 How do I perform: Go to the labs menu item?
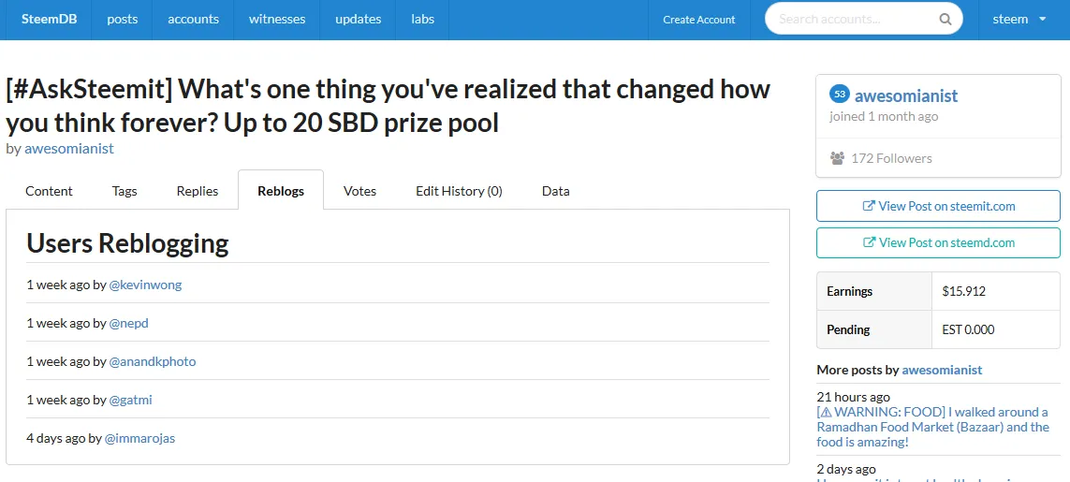click(x=423, y=19)
